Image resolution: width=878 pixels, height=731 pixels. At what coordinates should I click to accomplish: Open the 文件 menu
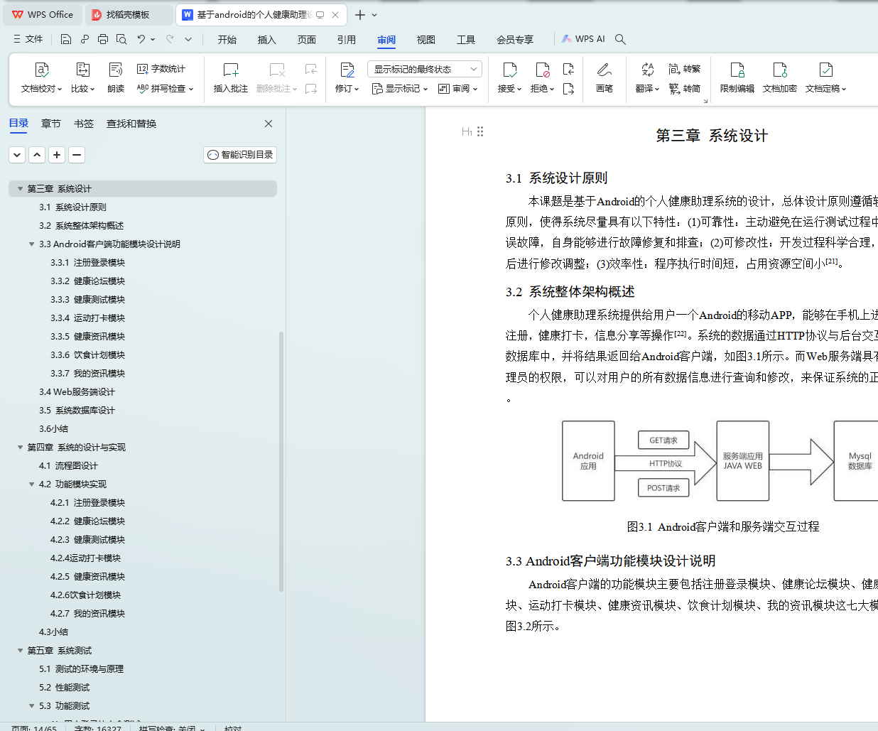(28, 39)
